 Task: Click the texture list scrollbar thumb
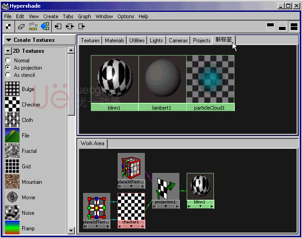(71, 85)
